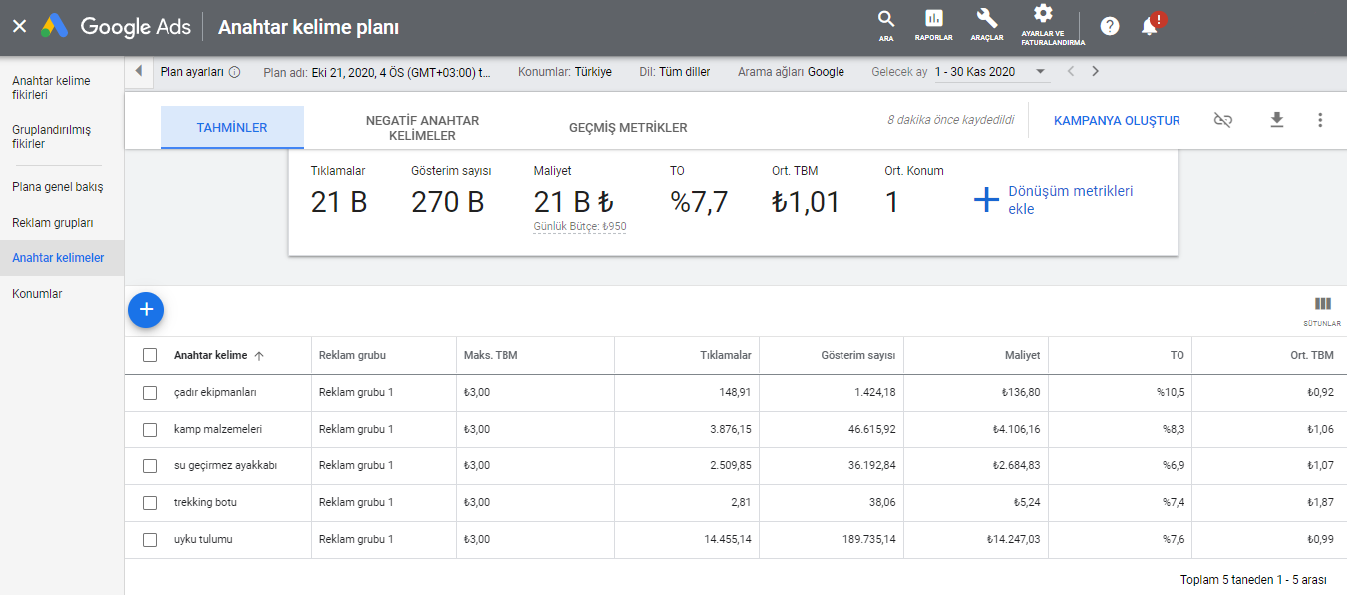Edit Maks. TBM for uyku tulumu
This screenshot has width=1347, height=595.
tap(477, 540)
